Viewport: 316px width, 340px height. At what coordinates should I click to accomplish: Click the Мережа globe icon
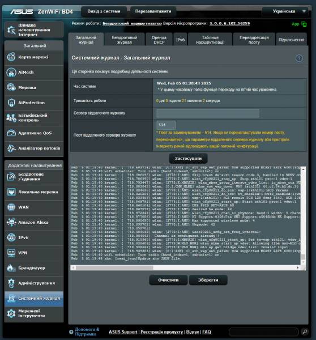[11, 87]
